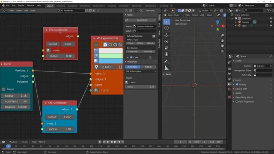Collapse the blue SN: scriptnode
This screenshot has width=274, height=154.
coord(46,103)
